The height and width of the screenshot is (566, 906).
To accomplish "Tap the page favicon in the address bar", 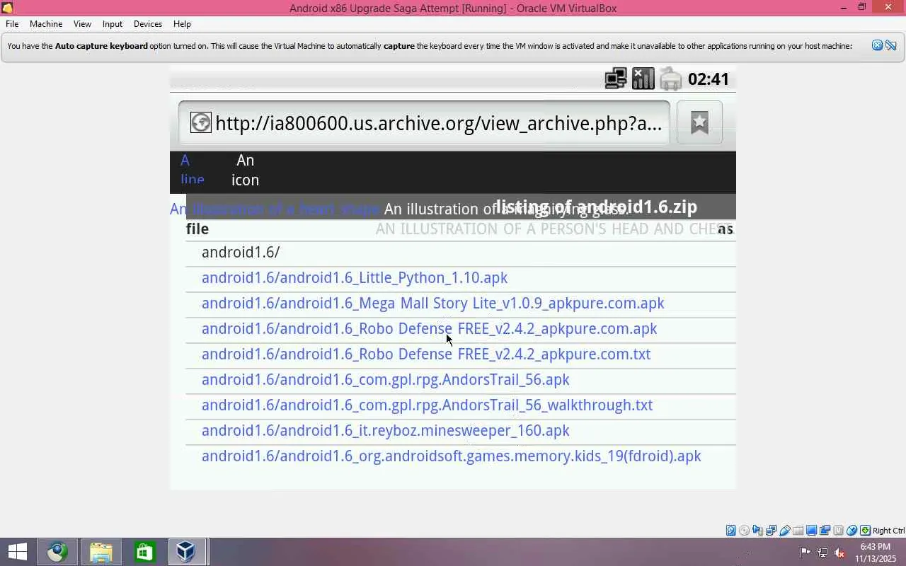I will (201, 122).
